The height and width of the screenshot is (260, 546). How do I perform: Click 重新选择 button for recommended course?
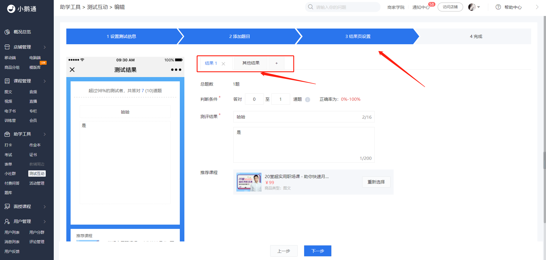tap(376, 182)
